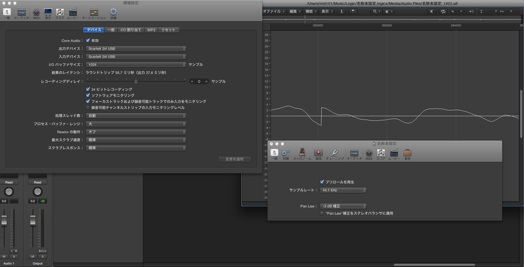
Task: Switch to the I/O 割り当て tab
Action: coord(131,30)
